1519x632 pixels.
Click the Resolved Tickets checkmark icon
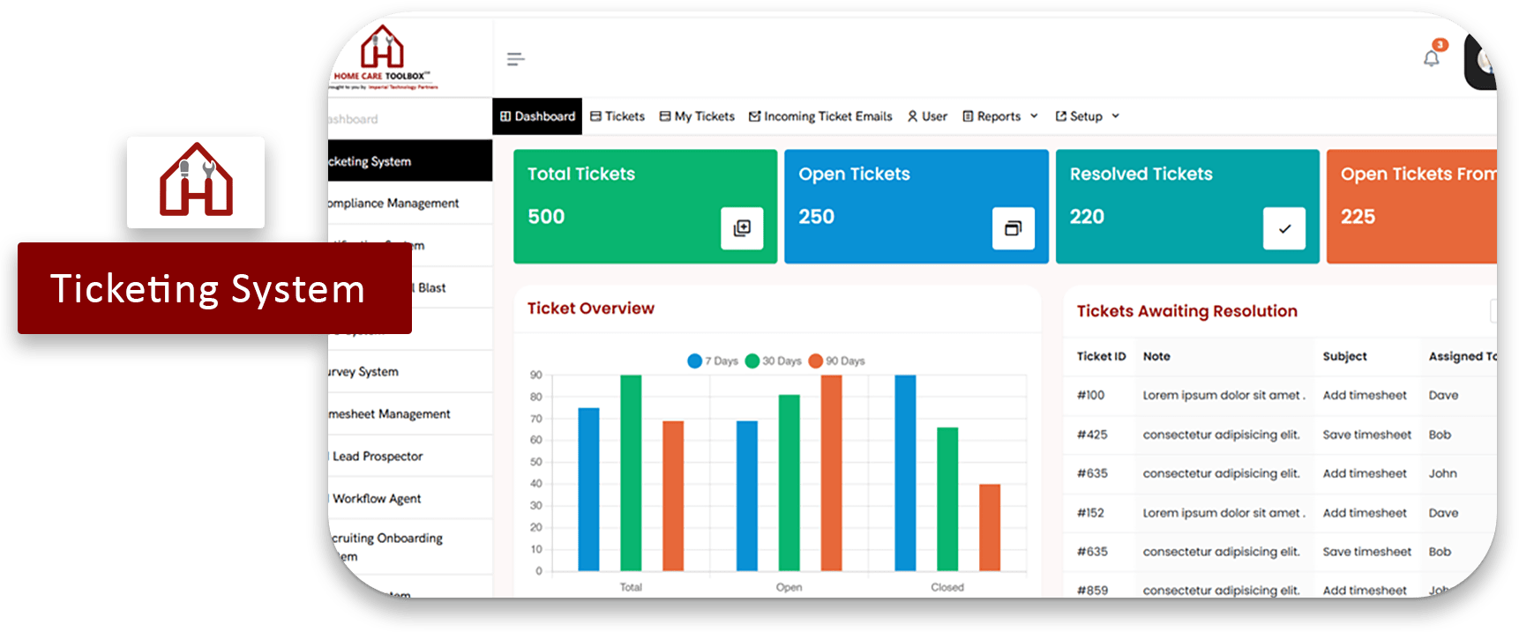(x=1283, y=228)
